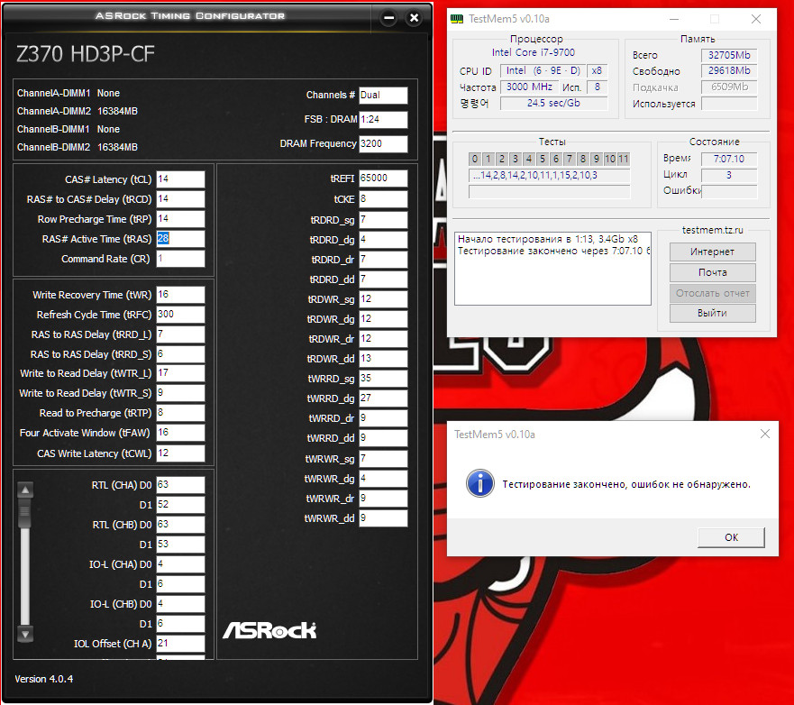Click the Row Precharge Time (tRP) field
The image size is (794, 705).
coord(180,219)
